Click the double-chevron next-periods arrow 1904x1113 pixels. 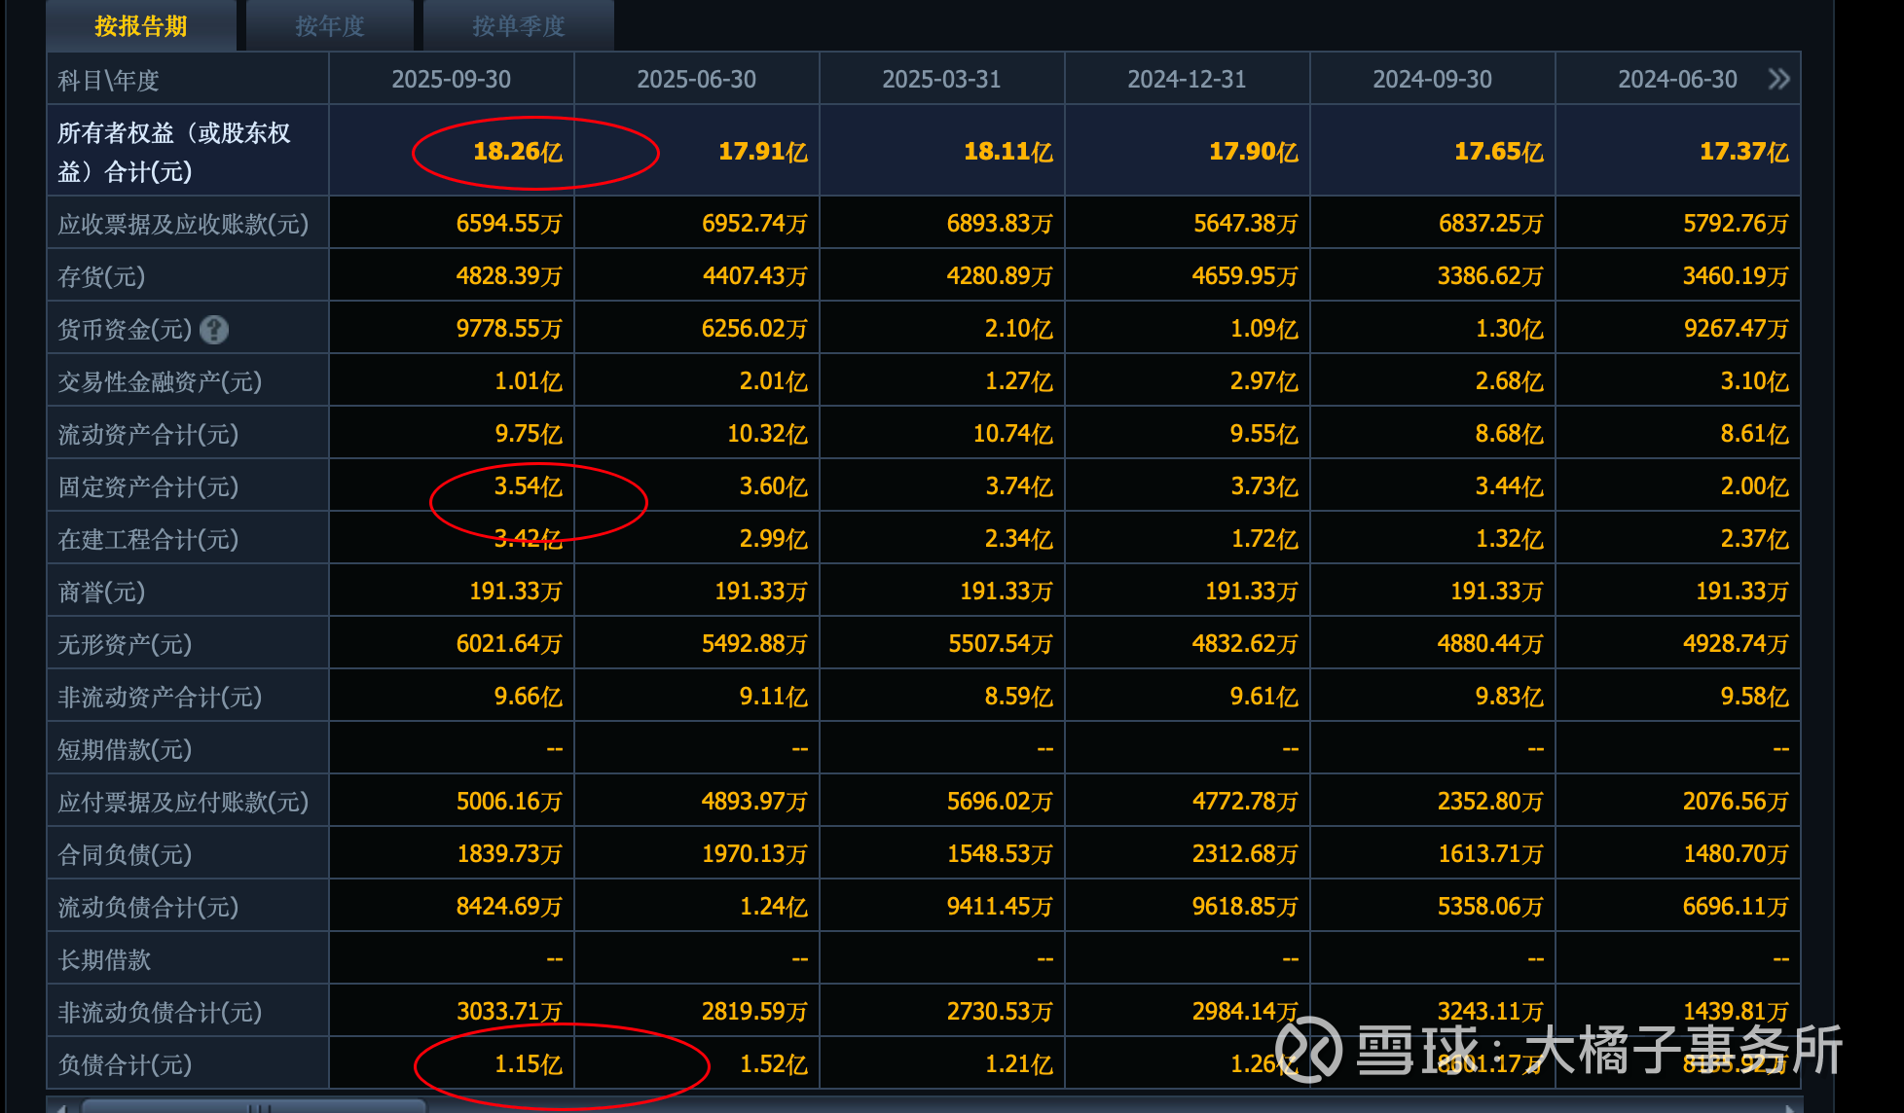1778,79
